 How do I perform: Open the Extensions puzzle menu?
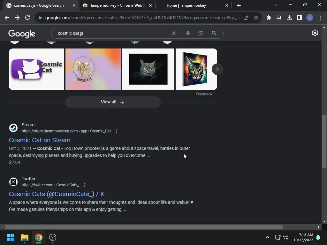click(x=269, y=18)
